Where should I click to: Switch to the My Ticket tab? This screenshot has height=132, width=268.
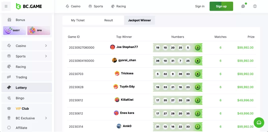(x=78, y=20)
